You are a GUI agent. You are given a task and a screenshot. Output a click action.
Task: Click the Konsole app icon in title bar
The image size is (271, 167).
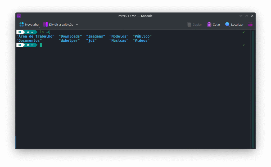point(19,16)
